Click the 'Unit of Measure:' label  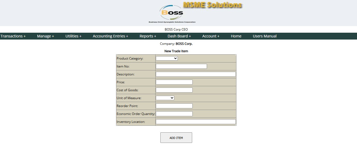pyautogui.click(x=129, y=98)
